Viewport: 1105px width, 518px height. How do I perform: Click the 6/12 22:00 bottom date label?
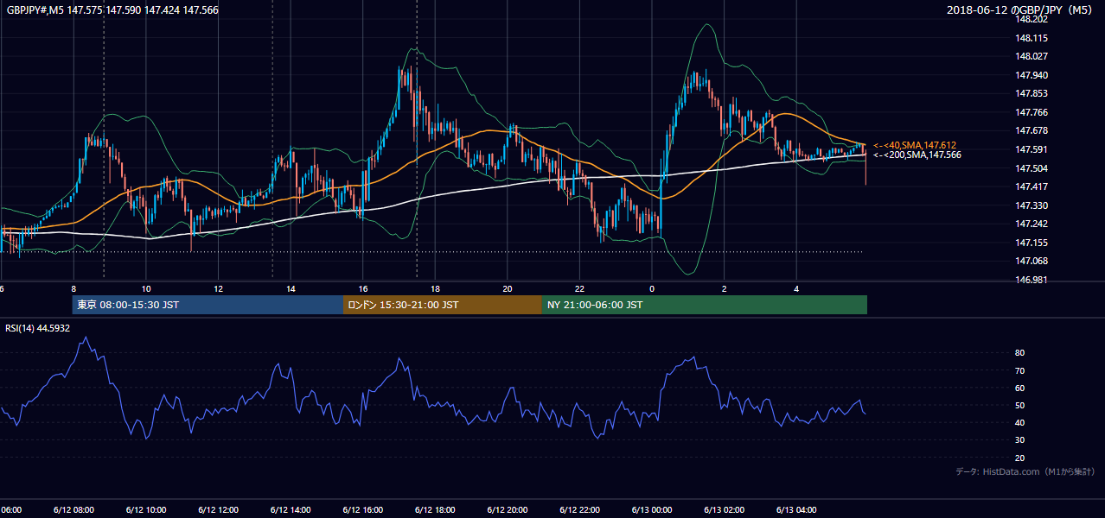click(x=579, y=509)
